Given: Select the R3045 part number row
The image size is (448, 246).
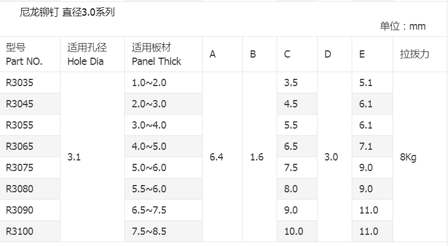Looking at the screenshot, I should click(x=20, y=104).
